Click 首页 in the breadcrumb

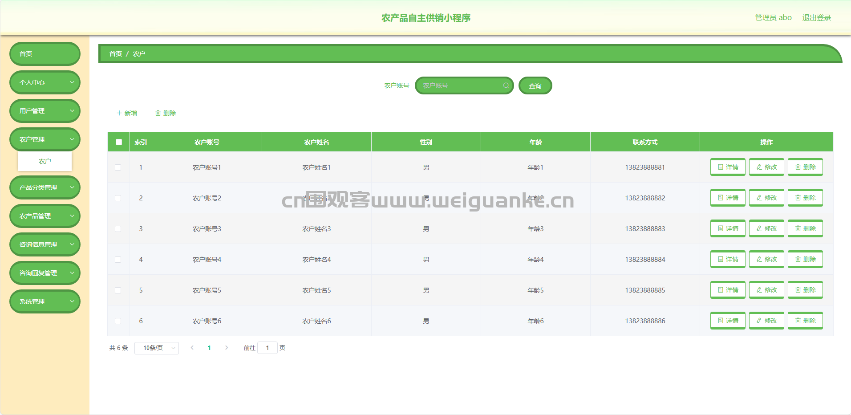coord(116,54)
